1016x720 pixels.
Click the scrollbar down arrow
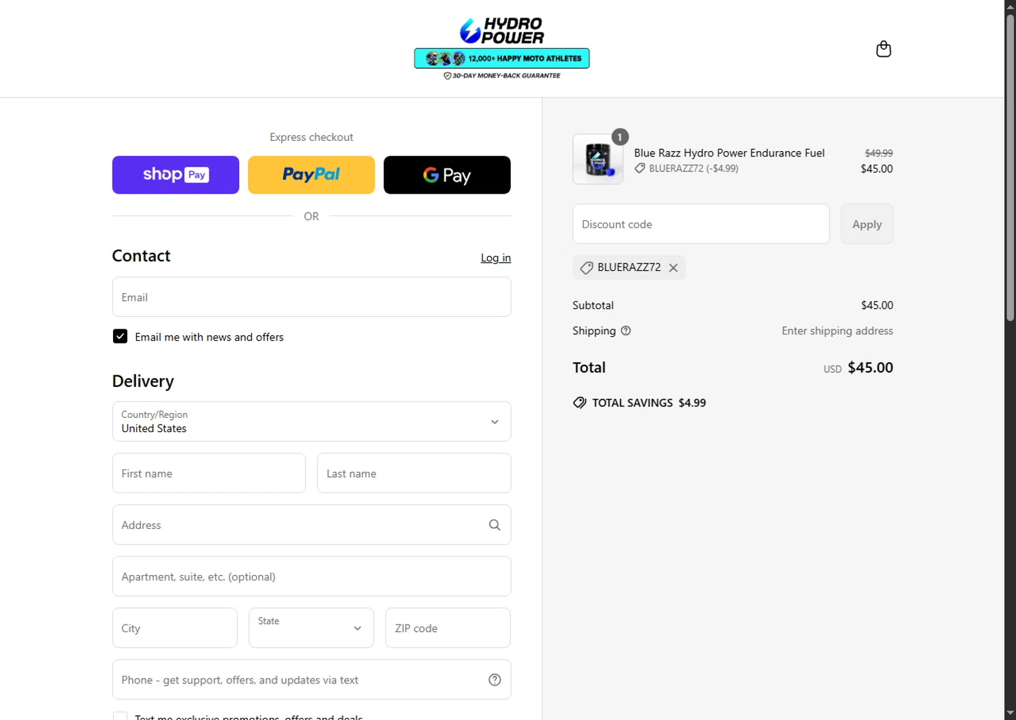[x=1010, y=714]
